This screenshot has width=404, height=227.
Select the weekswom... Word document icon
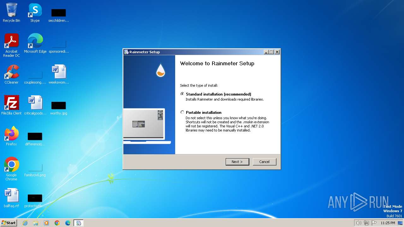[59, 74]
